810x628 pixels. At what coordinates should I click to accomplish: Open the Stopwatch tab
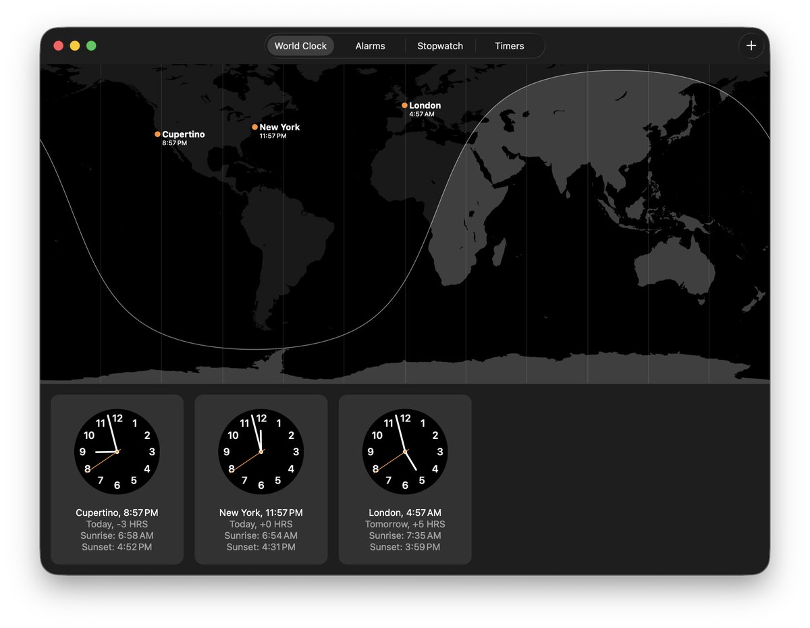[x=440, y=46]
